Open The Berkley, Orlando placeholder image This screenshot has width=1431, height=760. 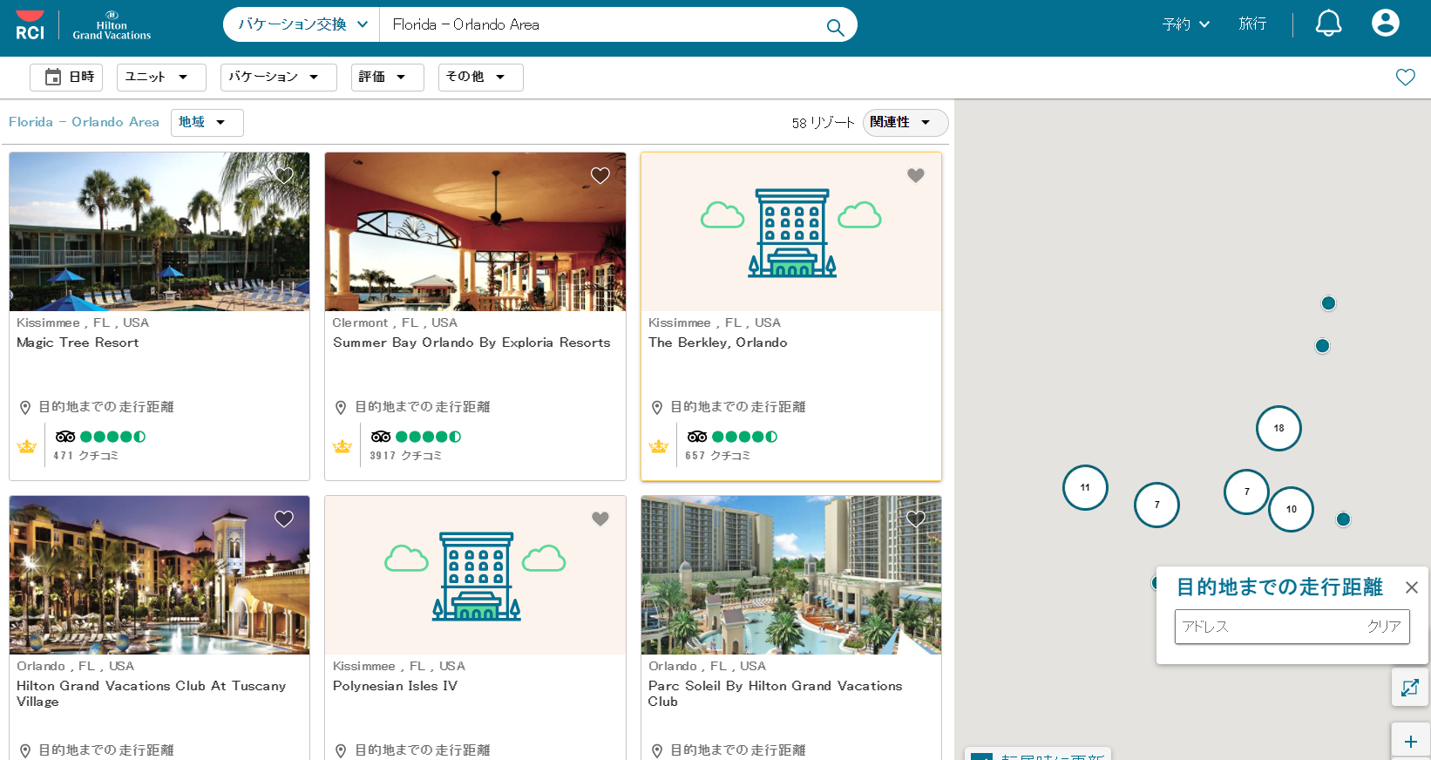coord(791,232)
